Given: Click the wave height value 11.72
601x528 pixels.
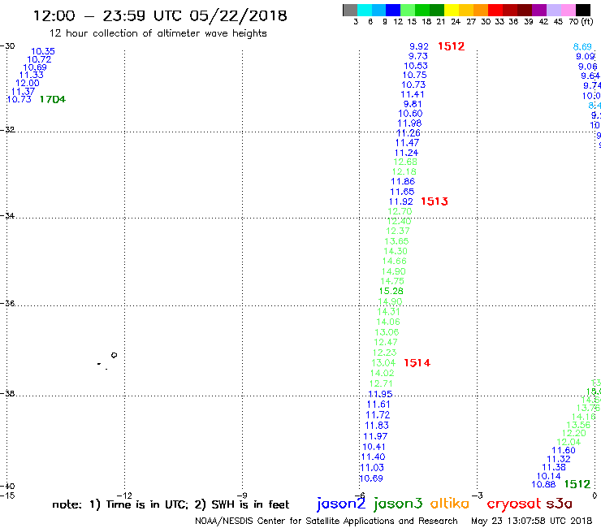Looking at the screenshot, I should (378, 415).
